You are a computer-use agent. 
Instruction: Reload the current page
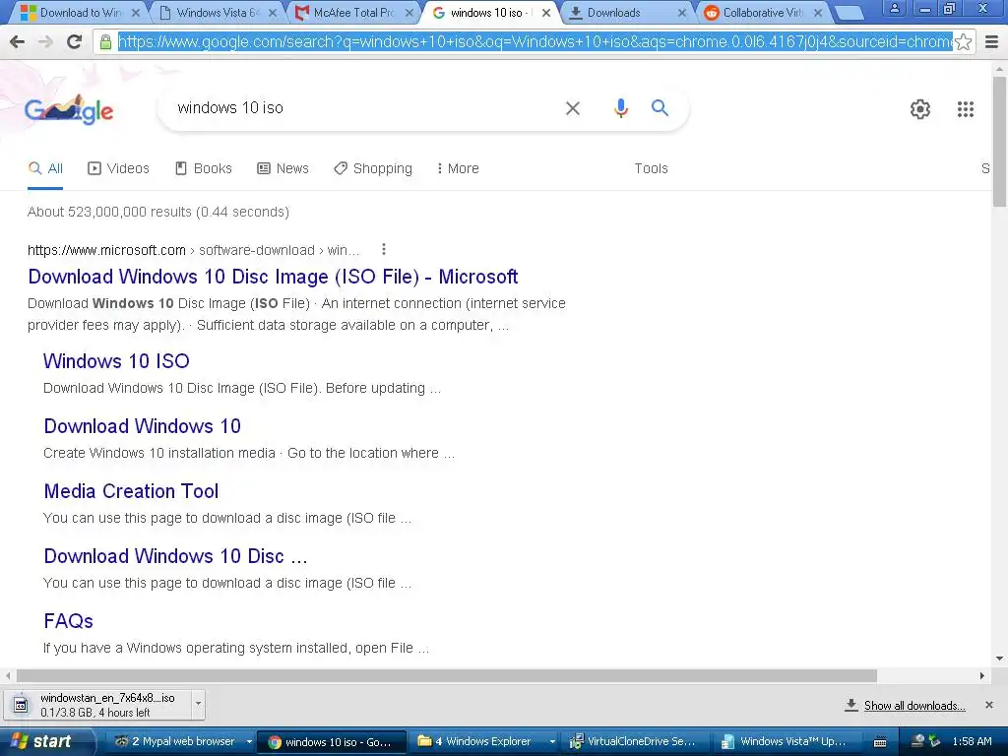(x=75, y=41)
